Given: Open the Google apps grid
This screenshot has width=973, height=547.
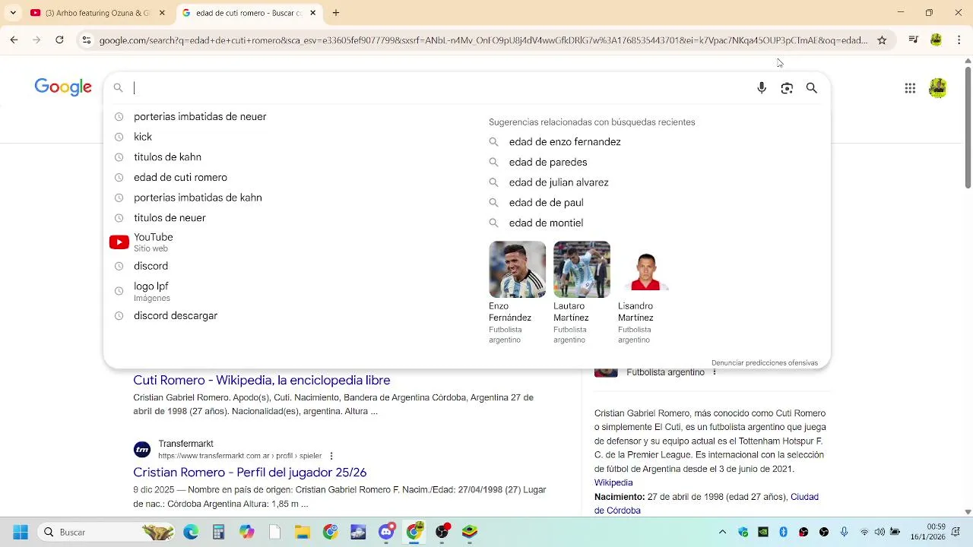Looking at the screenshot, I should pos(910,88).
